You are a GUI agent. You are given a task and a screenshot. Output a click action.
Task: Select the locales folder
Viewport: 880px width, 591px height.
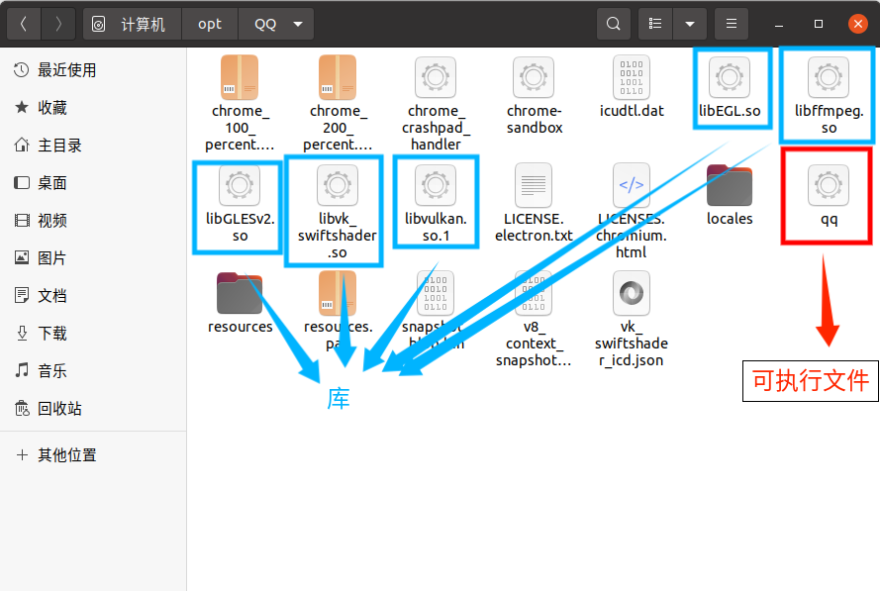[x=730, y=195]
